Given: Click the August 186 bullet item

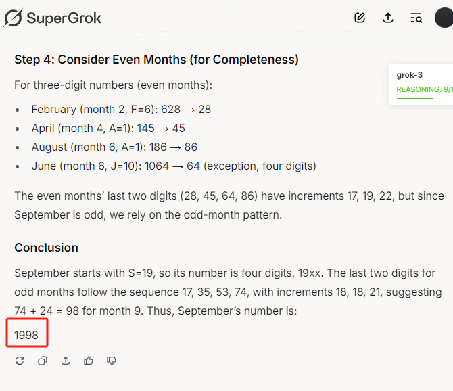Looking at the screenshot, I should click(x=114, y=147).
